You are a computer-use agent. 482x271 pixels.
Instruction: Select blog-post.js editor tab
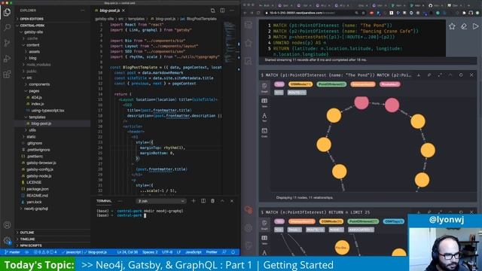(x=110, y=11)
